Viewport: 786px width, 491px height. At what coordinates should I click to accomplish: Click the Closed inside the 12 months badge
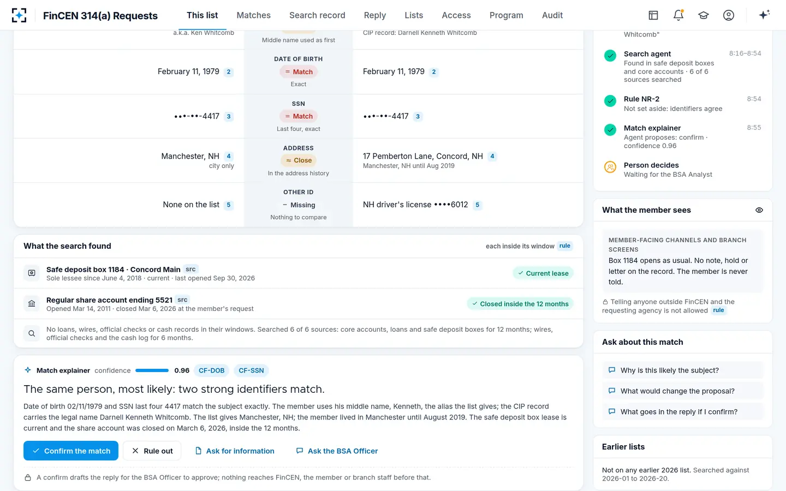point(520,304)
